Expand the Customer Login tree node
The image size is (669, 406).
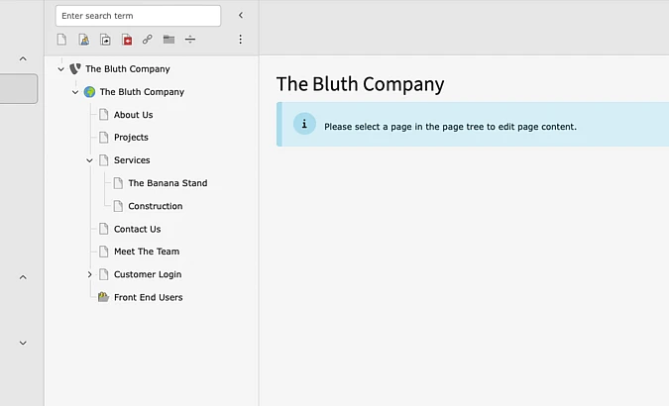point(89,274)
